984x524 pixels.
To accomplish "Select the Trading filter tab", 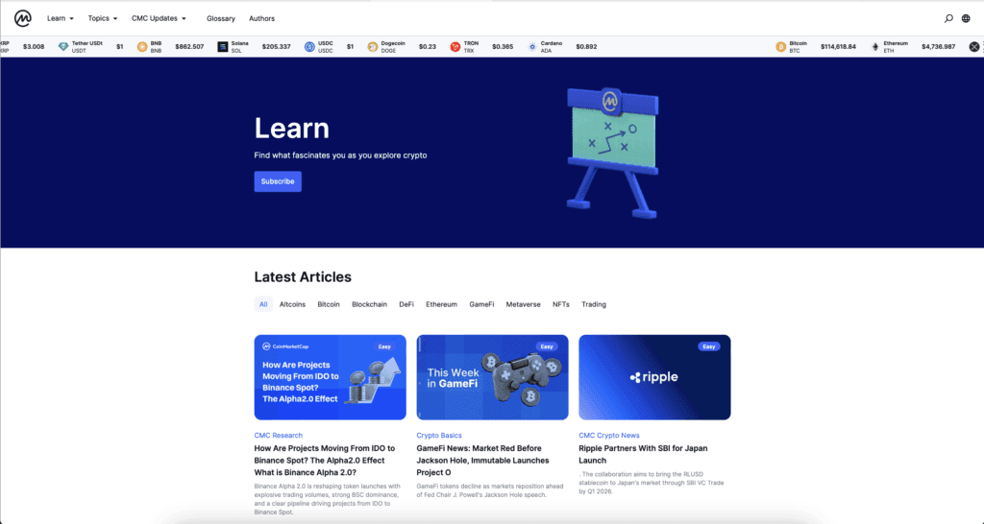I will [594, 304].
